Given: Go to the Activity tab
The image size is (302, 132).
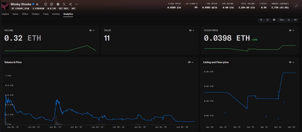Looking at the screenshot, I should tap(56, 14).
